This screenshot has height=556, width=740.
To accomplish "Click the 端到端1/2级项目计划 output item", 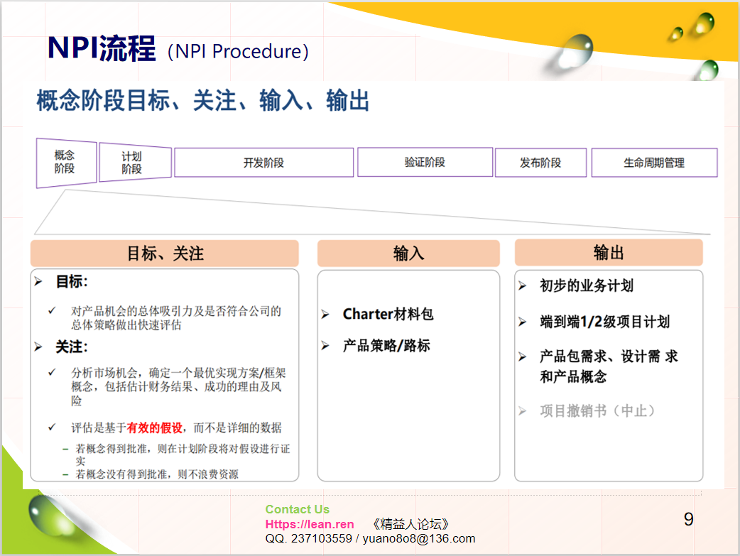I will tap(605, 322).
